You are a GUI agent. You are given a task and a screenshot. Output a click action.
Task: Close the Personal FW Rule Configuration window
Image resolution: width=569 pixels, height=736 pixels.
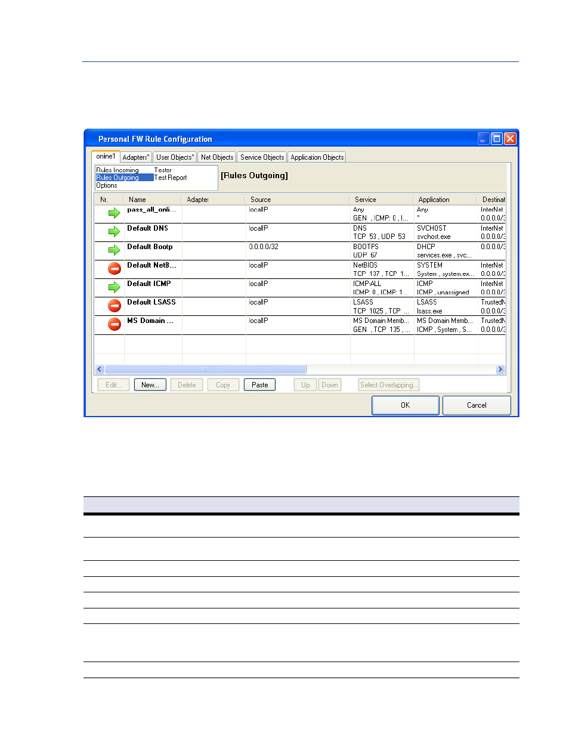[x=510, y=139]
